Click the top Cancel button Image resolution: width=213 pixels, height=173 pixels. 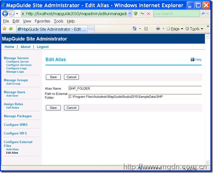pos(71,77)
